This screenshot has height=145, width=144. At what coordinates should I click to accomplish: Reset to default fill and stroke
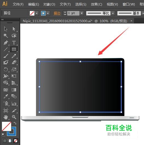[x=3, y=134]
